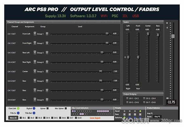
Task: Save to preset button 2
Action: pos(129,114)
